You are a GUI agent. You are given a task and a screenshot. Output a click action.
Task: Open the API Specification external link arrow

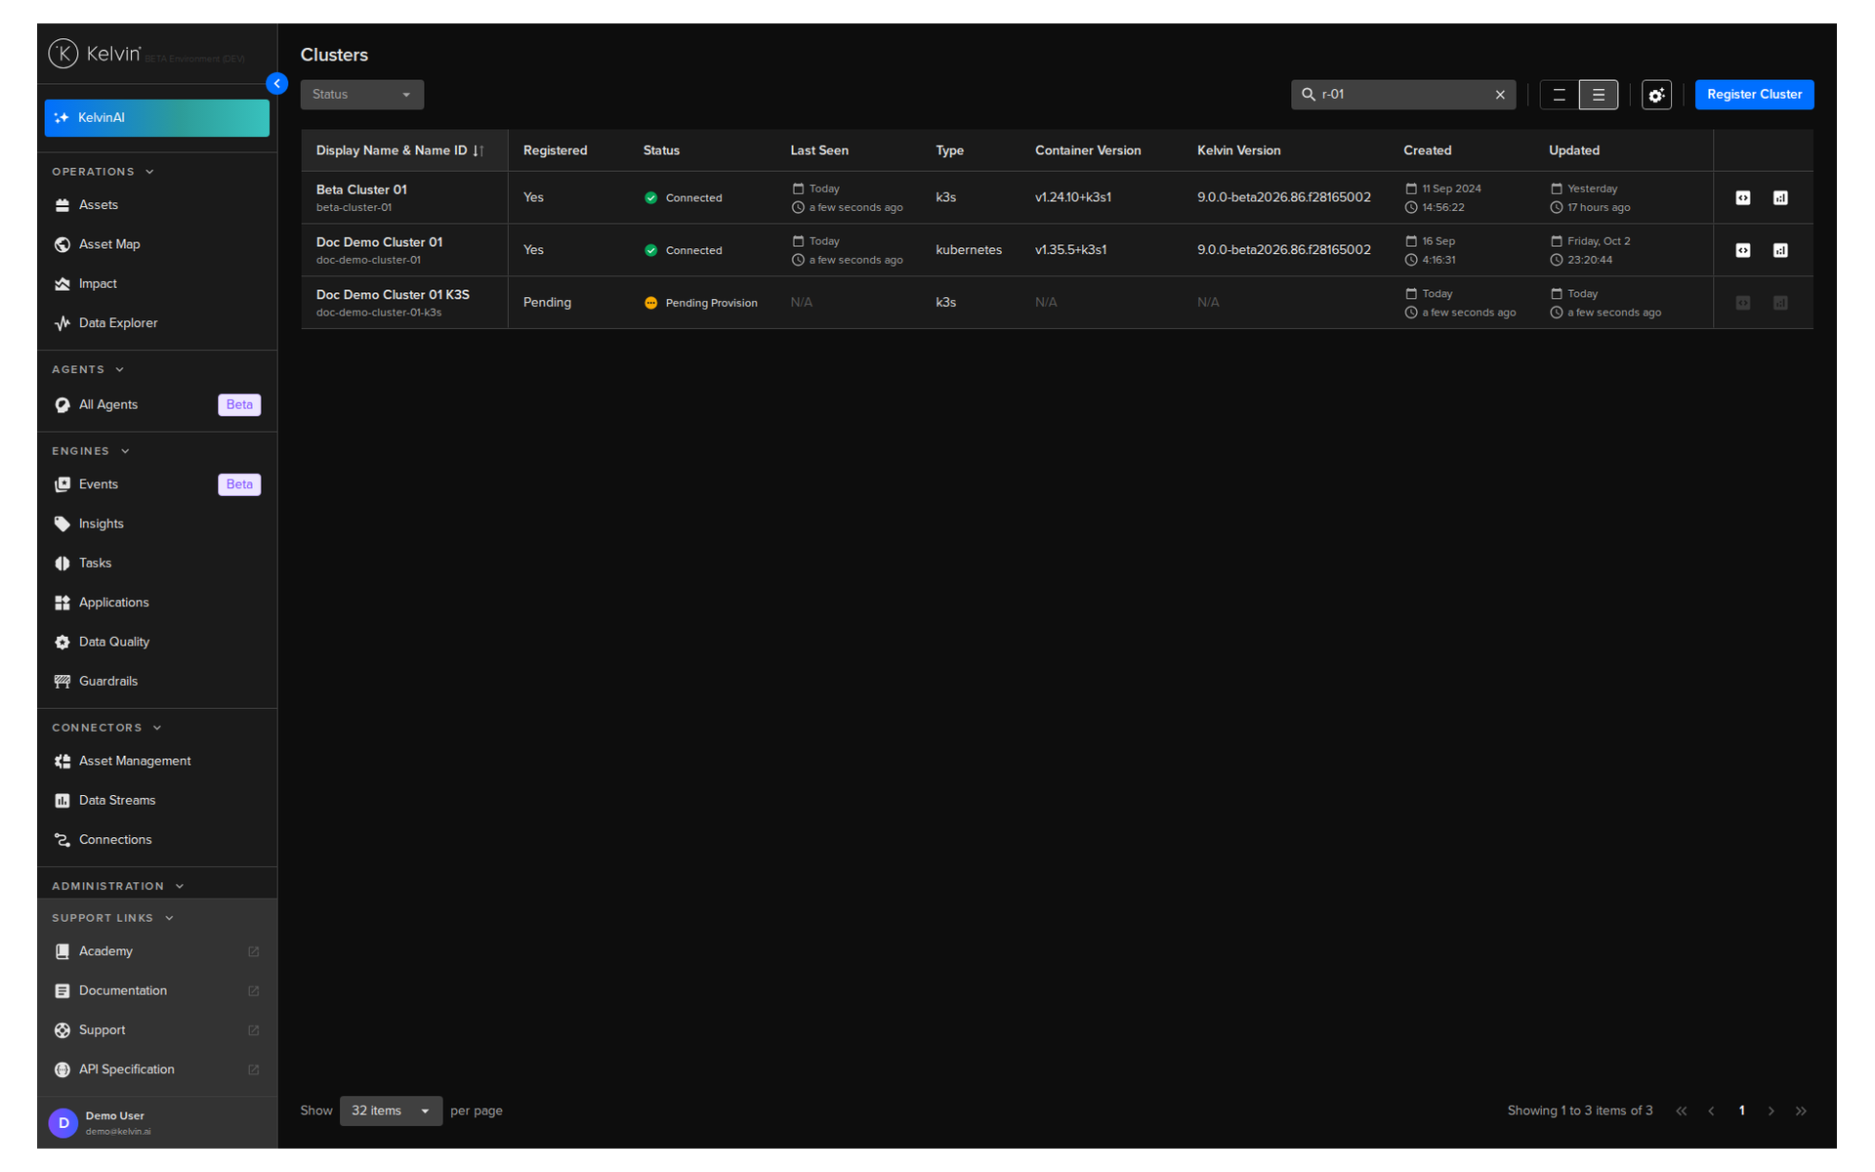pyautogui.click(x=254, y=1069)
